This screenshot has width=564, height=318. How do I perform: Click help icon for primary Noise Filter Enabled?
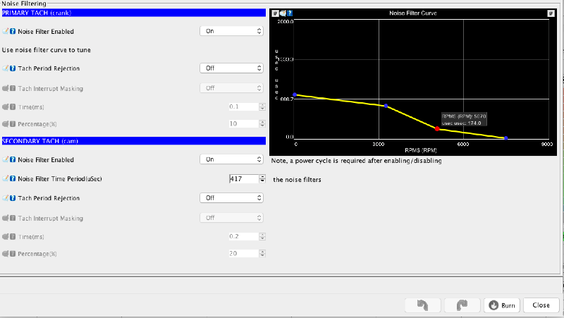[x=13, y=32]
